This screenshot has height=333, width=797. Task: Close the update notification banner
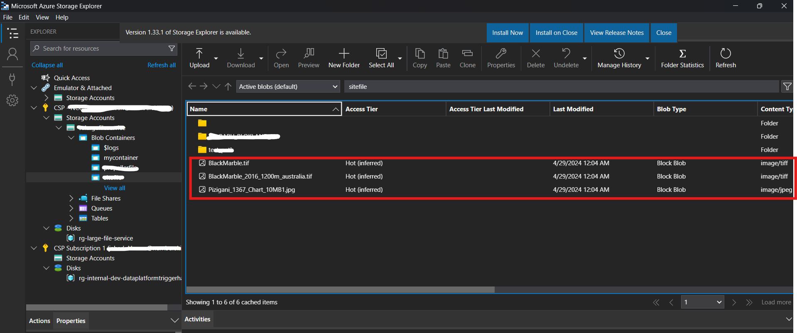tap(664, 33)
